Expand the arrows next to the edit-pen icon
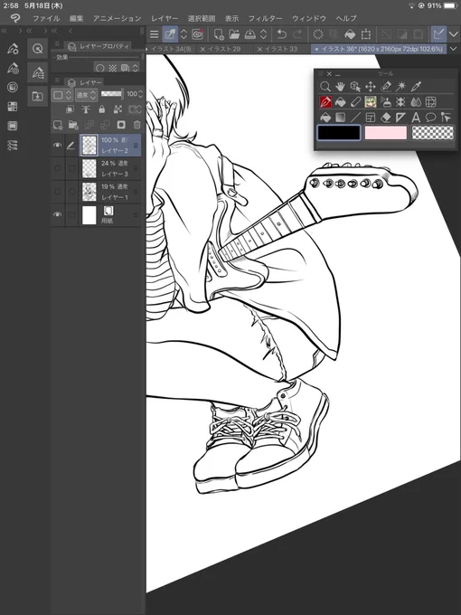The image size is (461, 615). 183,34
